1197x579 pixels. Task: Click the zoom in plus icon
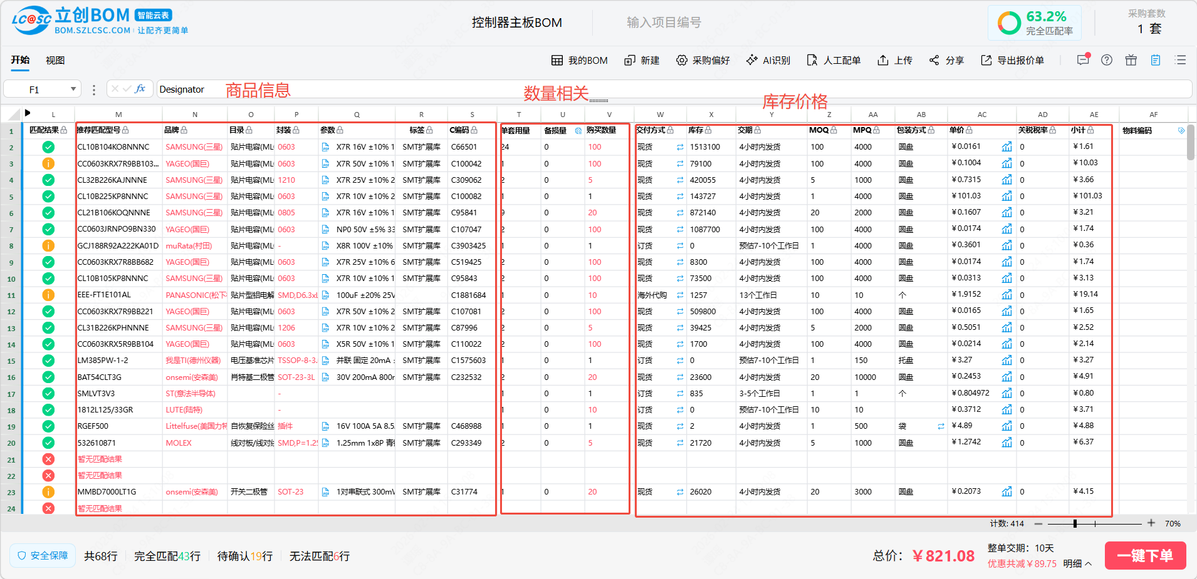[1151, 523]
